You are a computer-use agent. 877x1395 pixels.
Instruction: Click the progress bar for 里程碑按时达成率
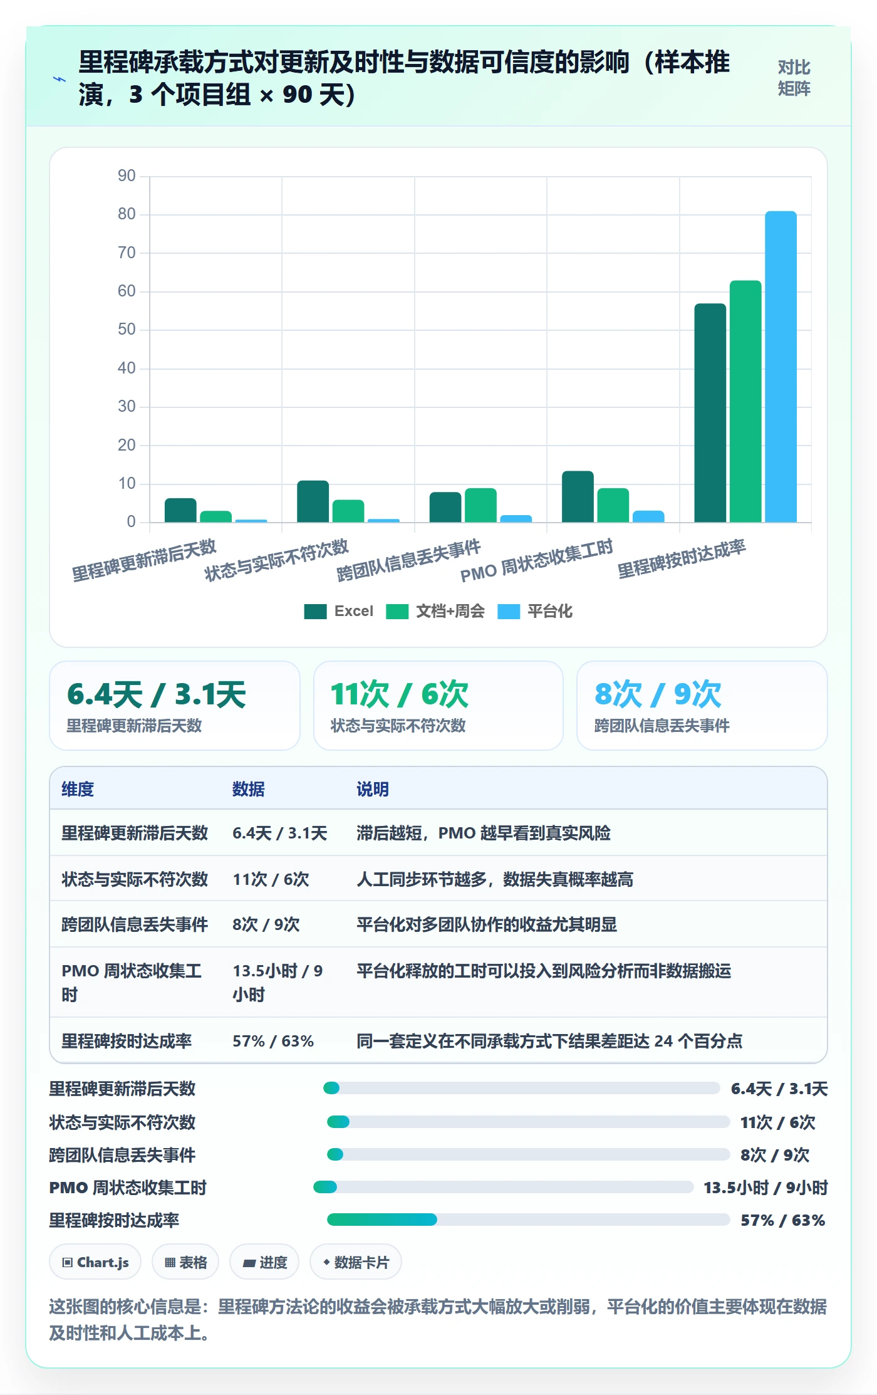tap(528, 1220)
